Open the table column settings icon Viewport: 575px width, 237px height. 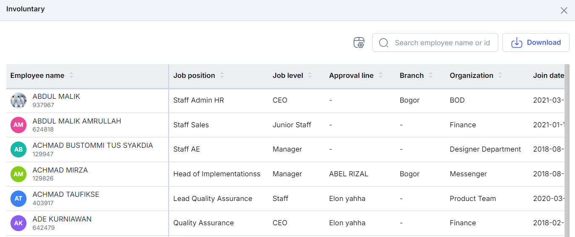359,42
